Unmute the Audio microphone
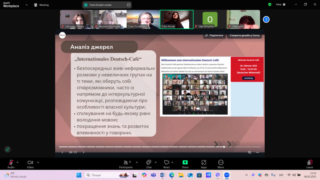The height and width of the screenshot is (180, 320). point(11,162)
